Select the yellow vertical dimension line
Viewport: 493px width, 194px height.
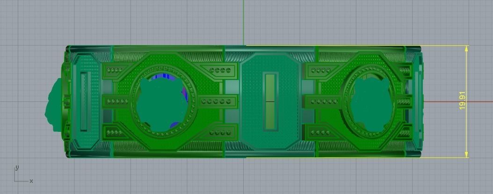pyautogui.click(x=466, y=101)
